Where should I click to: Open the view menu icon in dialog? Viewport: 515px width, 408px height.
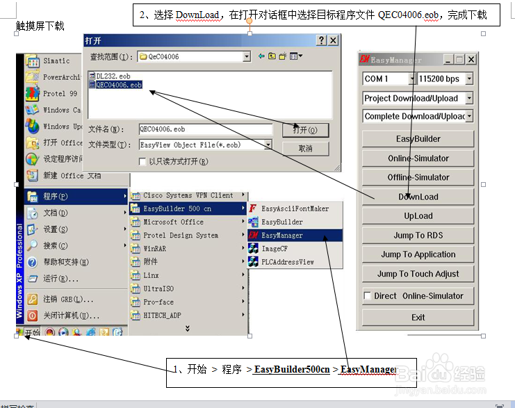coord(296,56)
